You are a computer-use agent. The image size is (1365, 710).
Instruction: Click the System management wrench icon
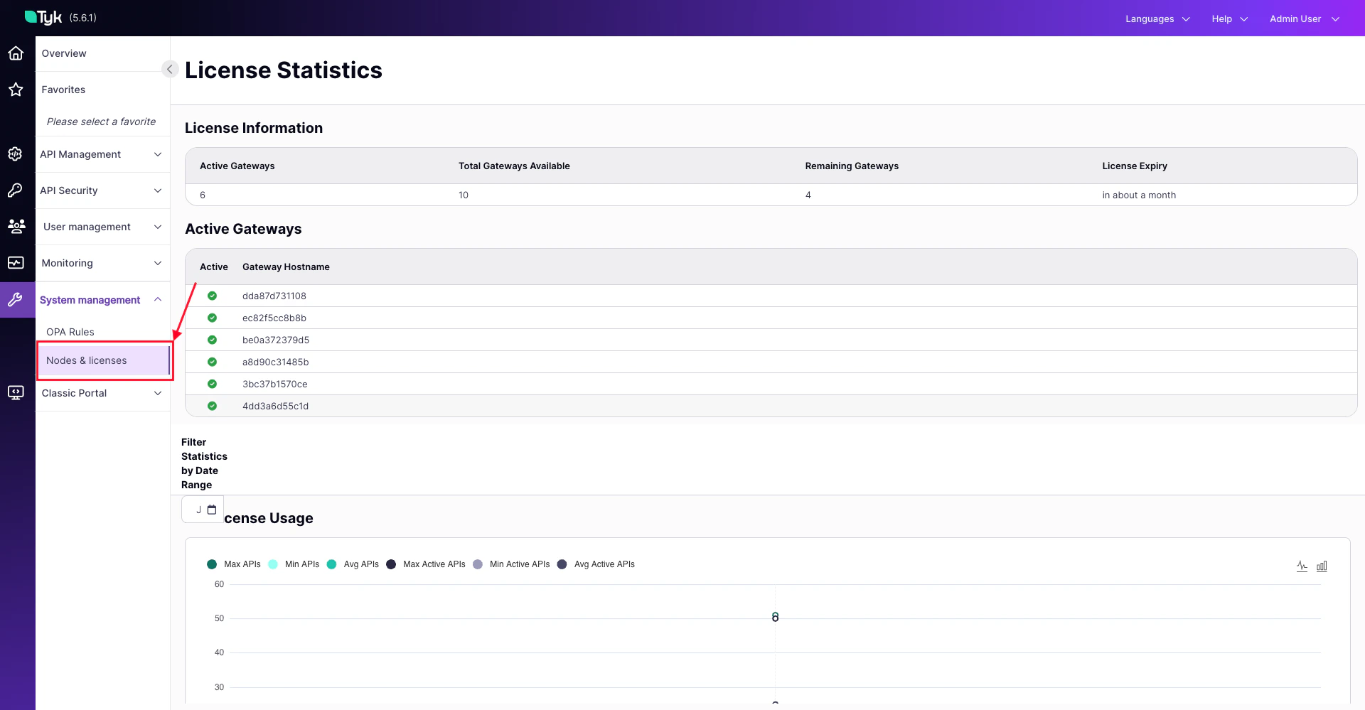(16, 299)
